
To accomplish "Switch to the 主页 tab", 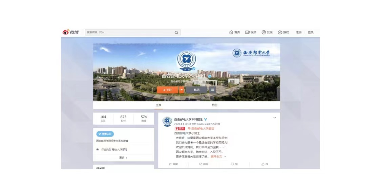I will coord(158,105).
